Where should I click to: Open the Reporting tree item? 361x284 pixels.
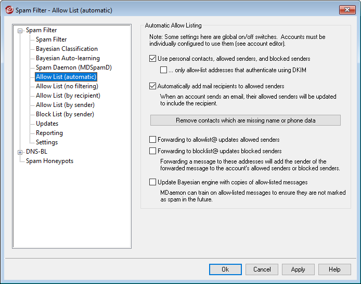49,133
